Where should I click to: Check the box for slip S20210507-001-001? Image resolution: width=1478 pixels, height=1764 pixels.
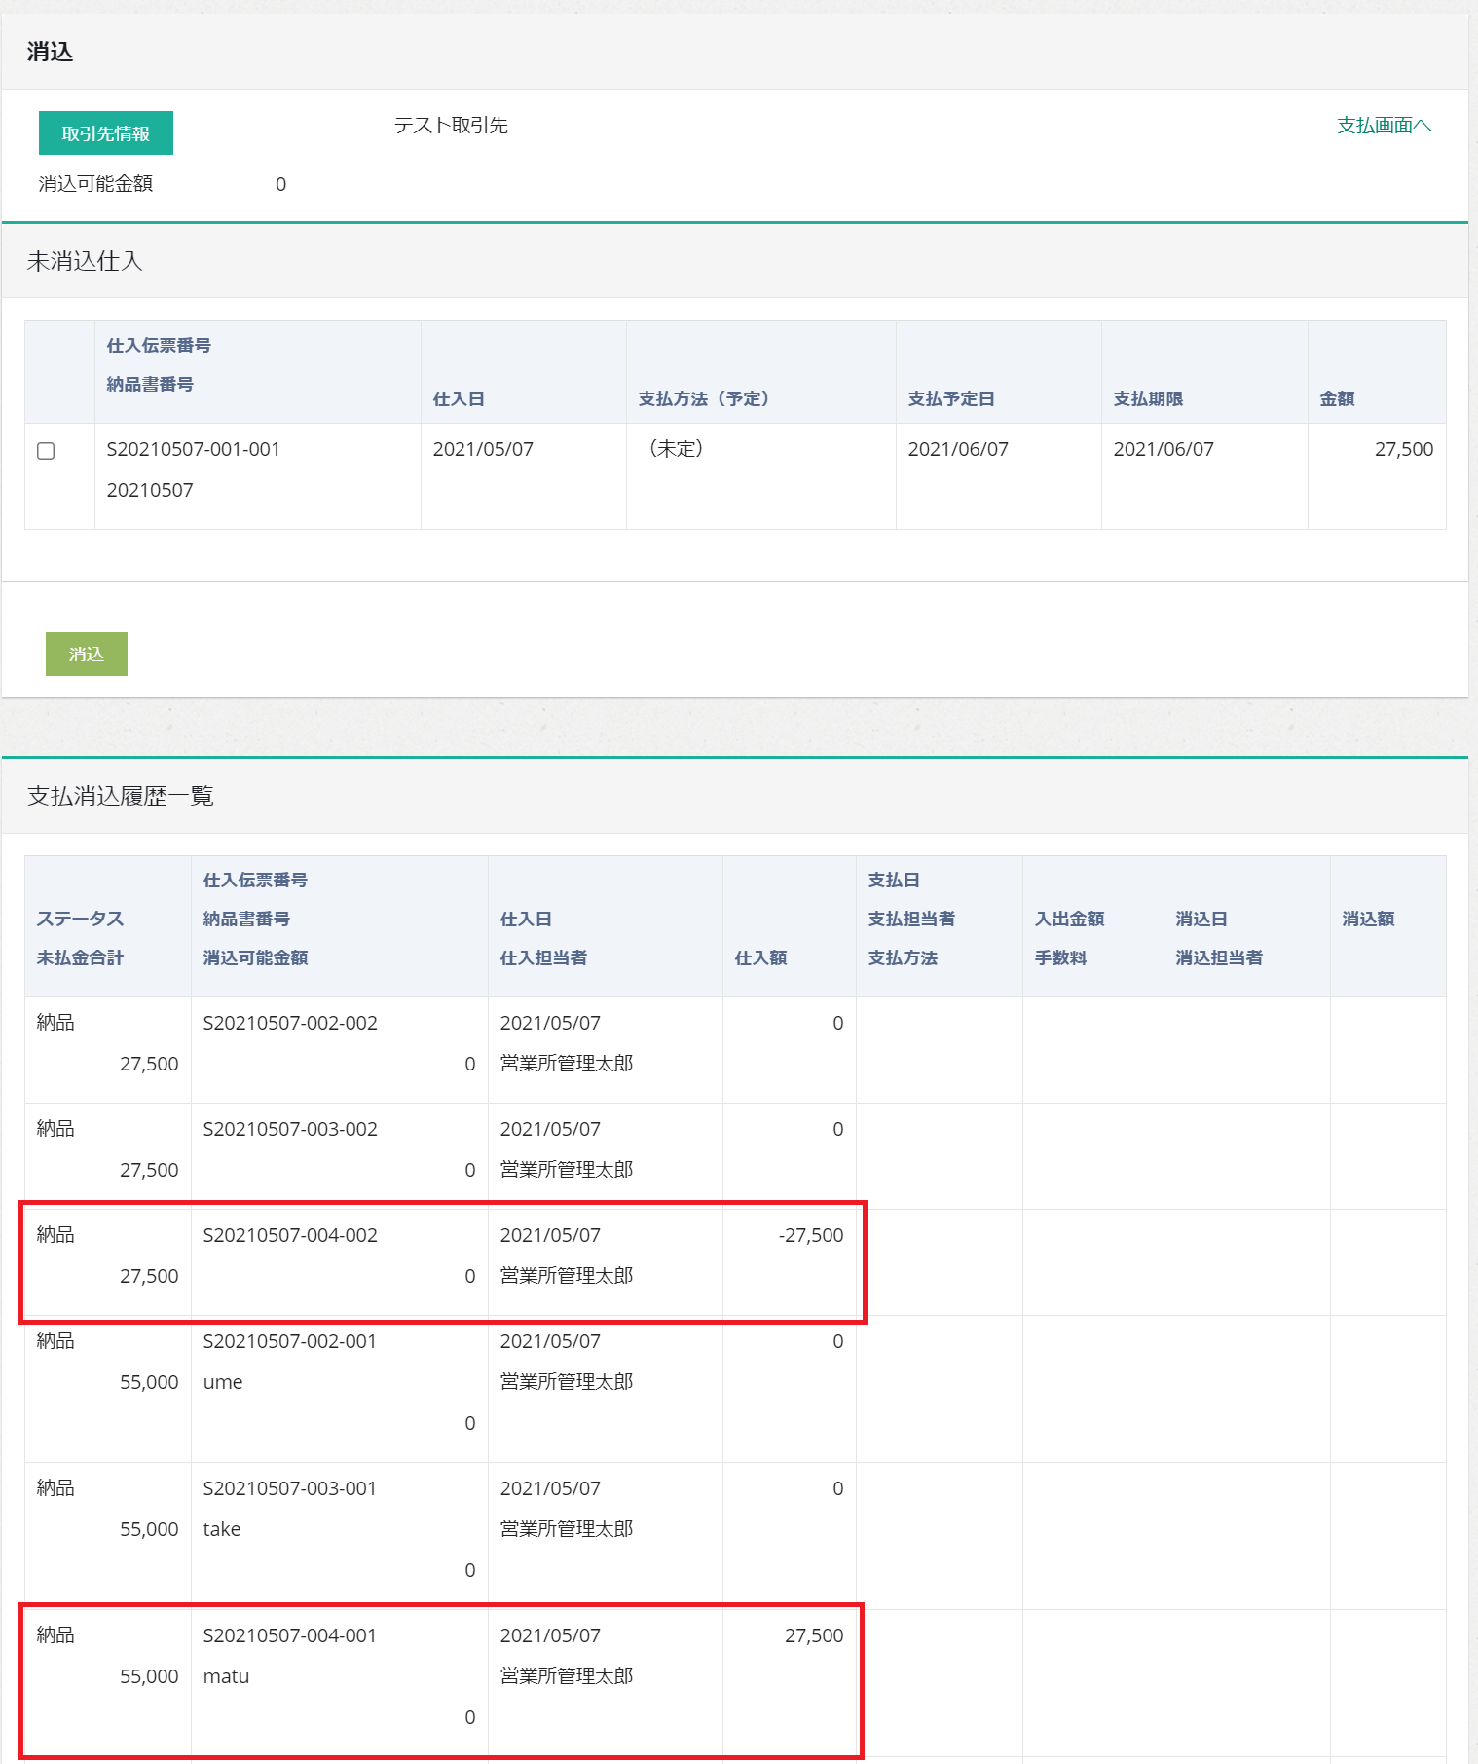pyautogui.click(x=46, y=451)
